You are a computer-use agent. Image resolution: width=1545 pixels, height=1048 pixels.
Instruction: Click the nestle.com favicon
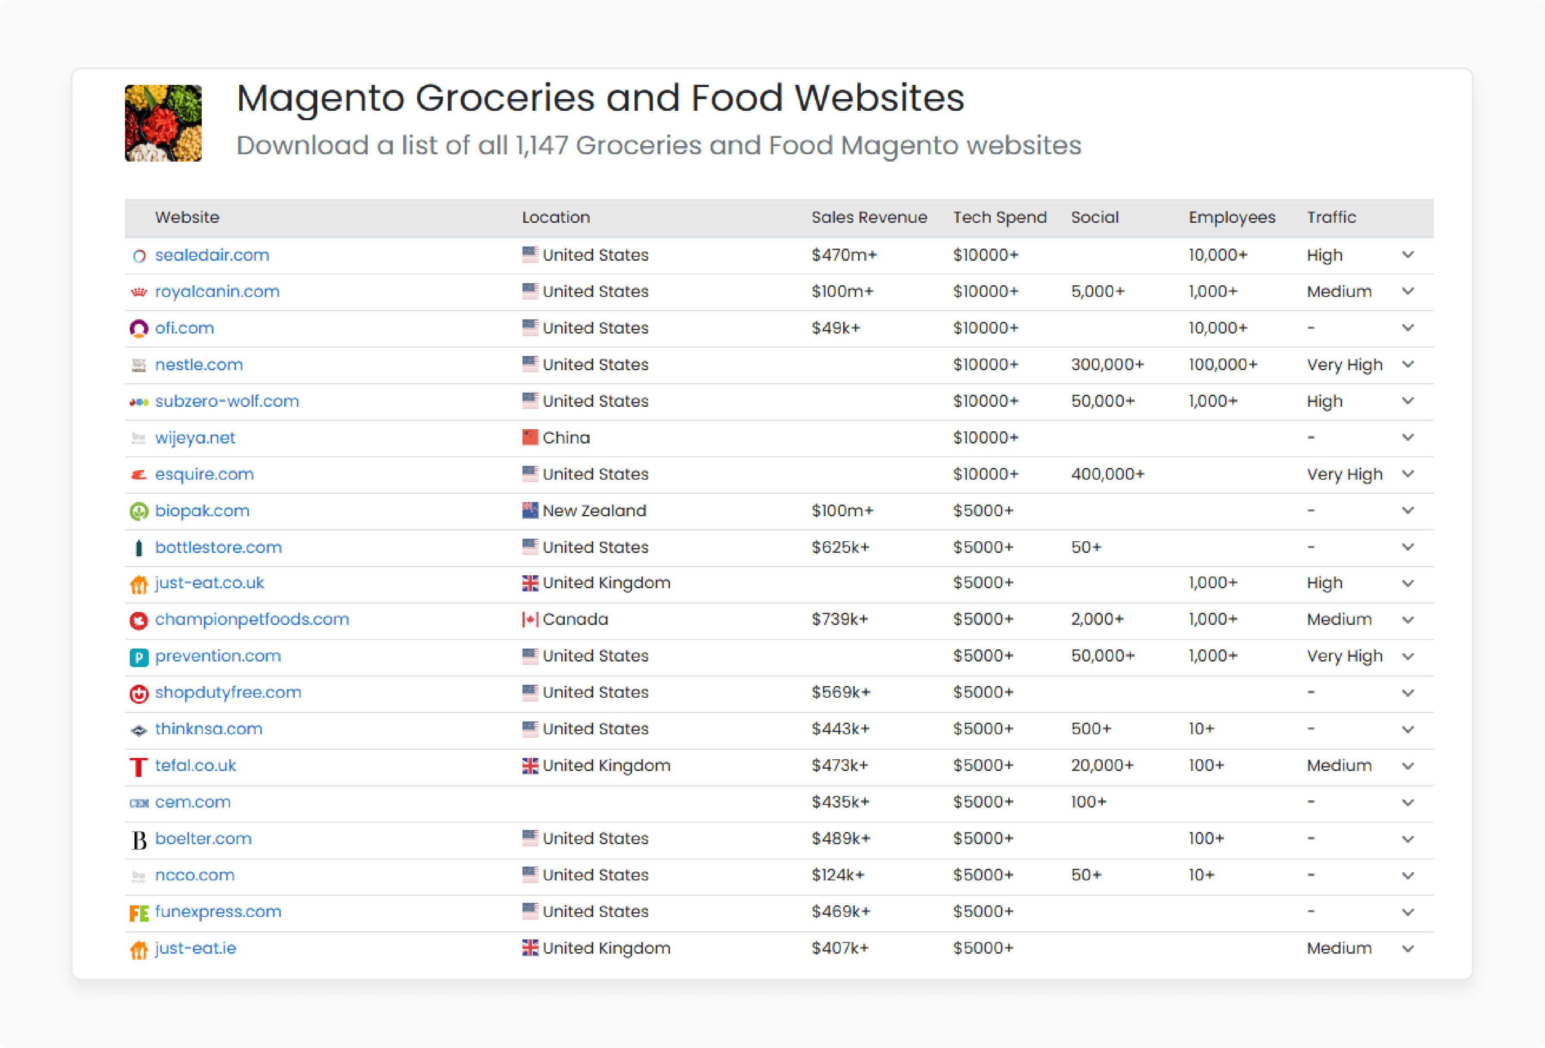(139, 365)
